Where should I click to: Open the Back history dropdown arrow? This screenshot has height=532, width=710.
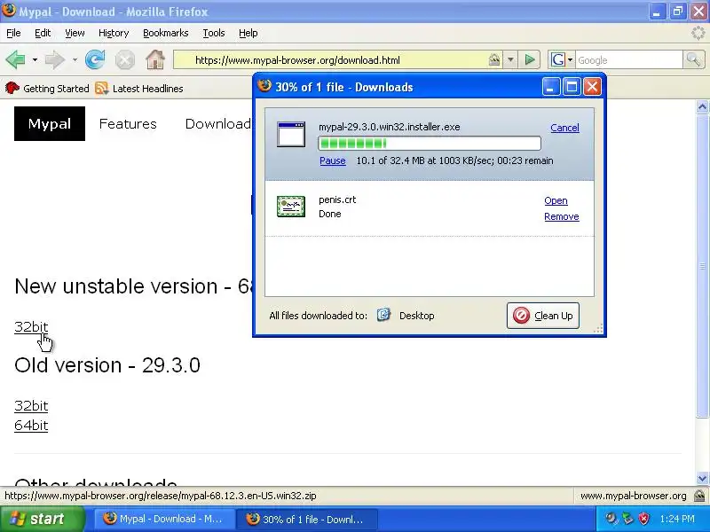pos(35,59)
